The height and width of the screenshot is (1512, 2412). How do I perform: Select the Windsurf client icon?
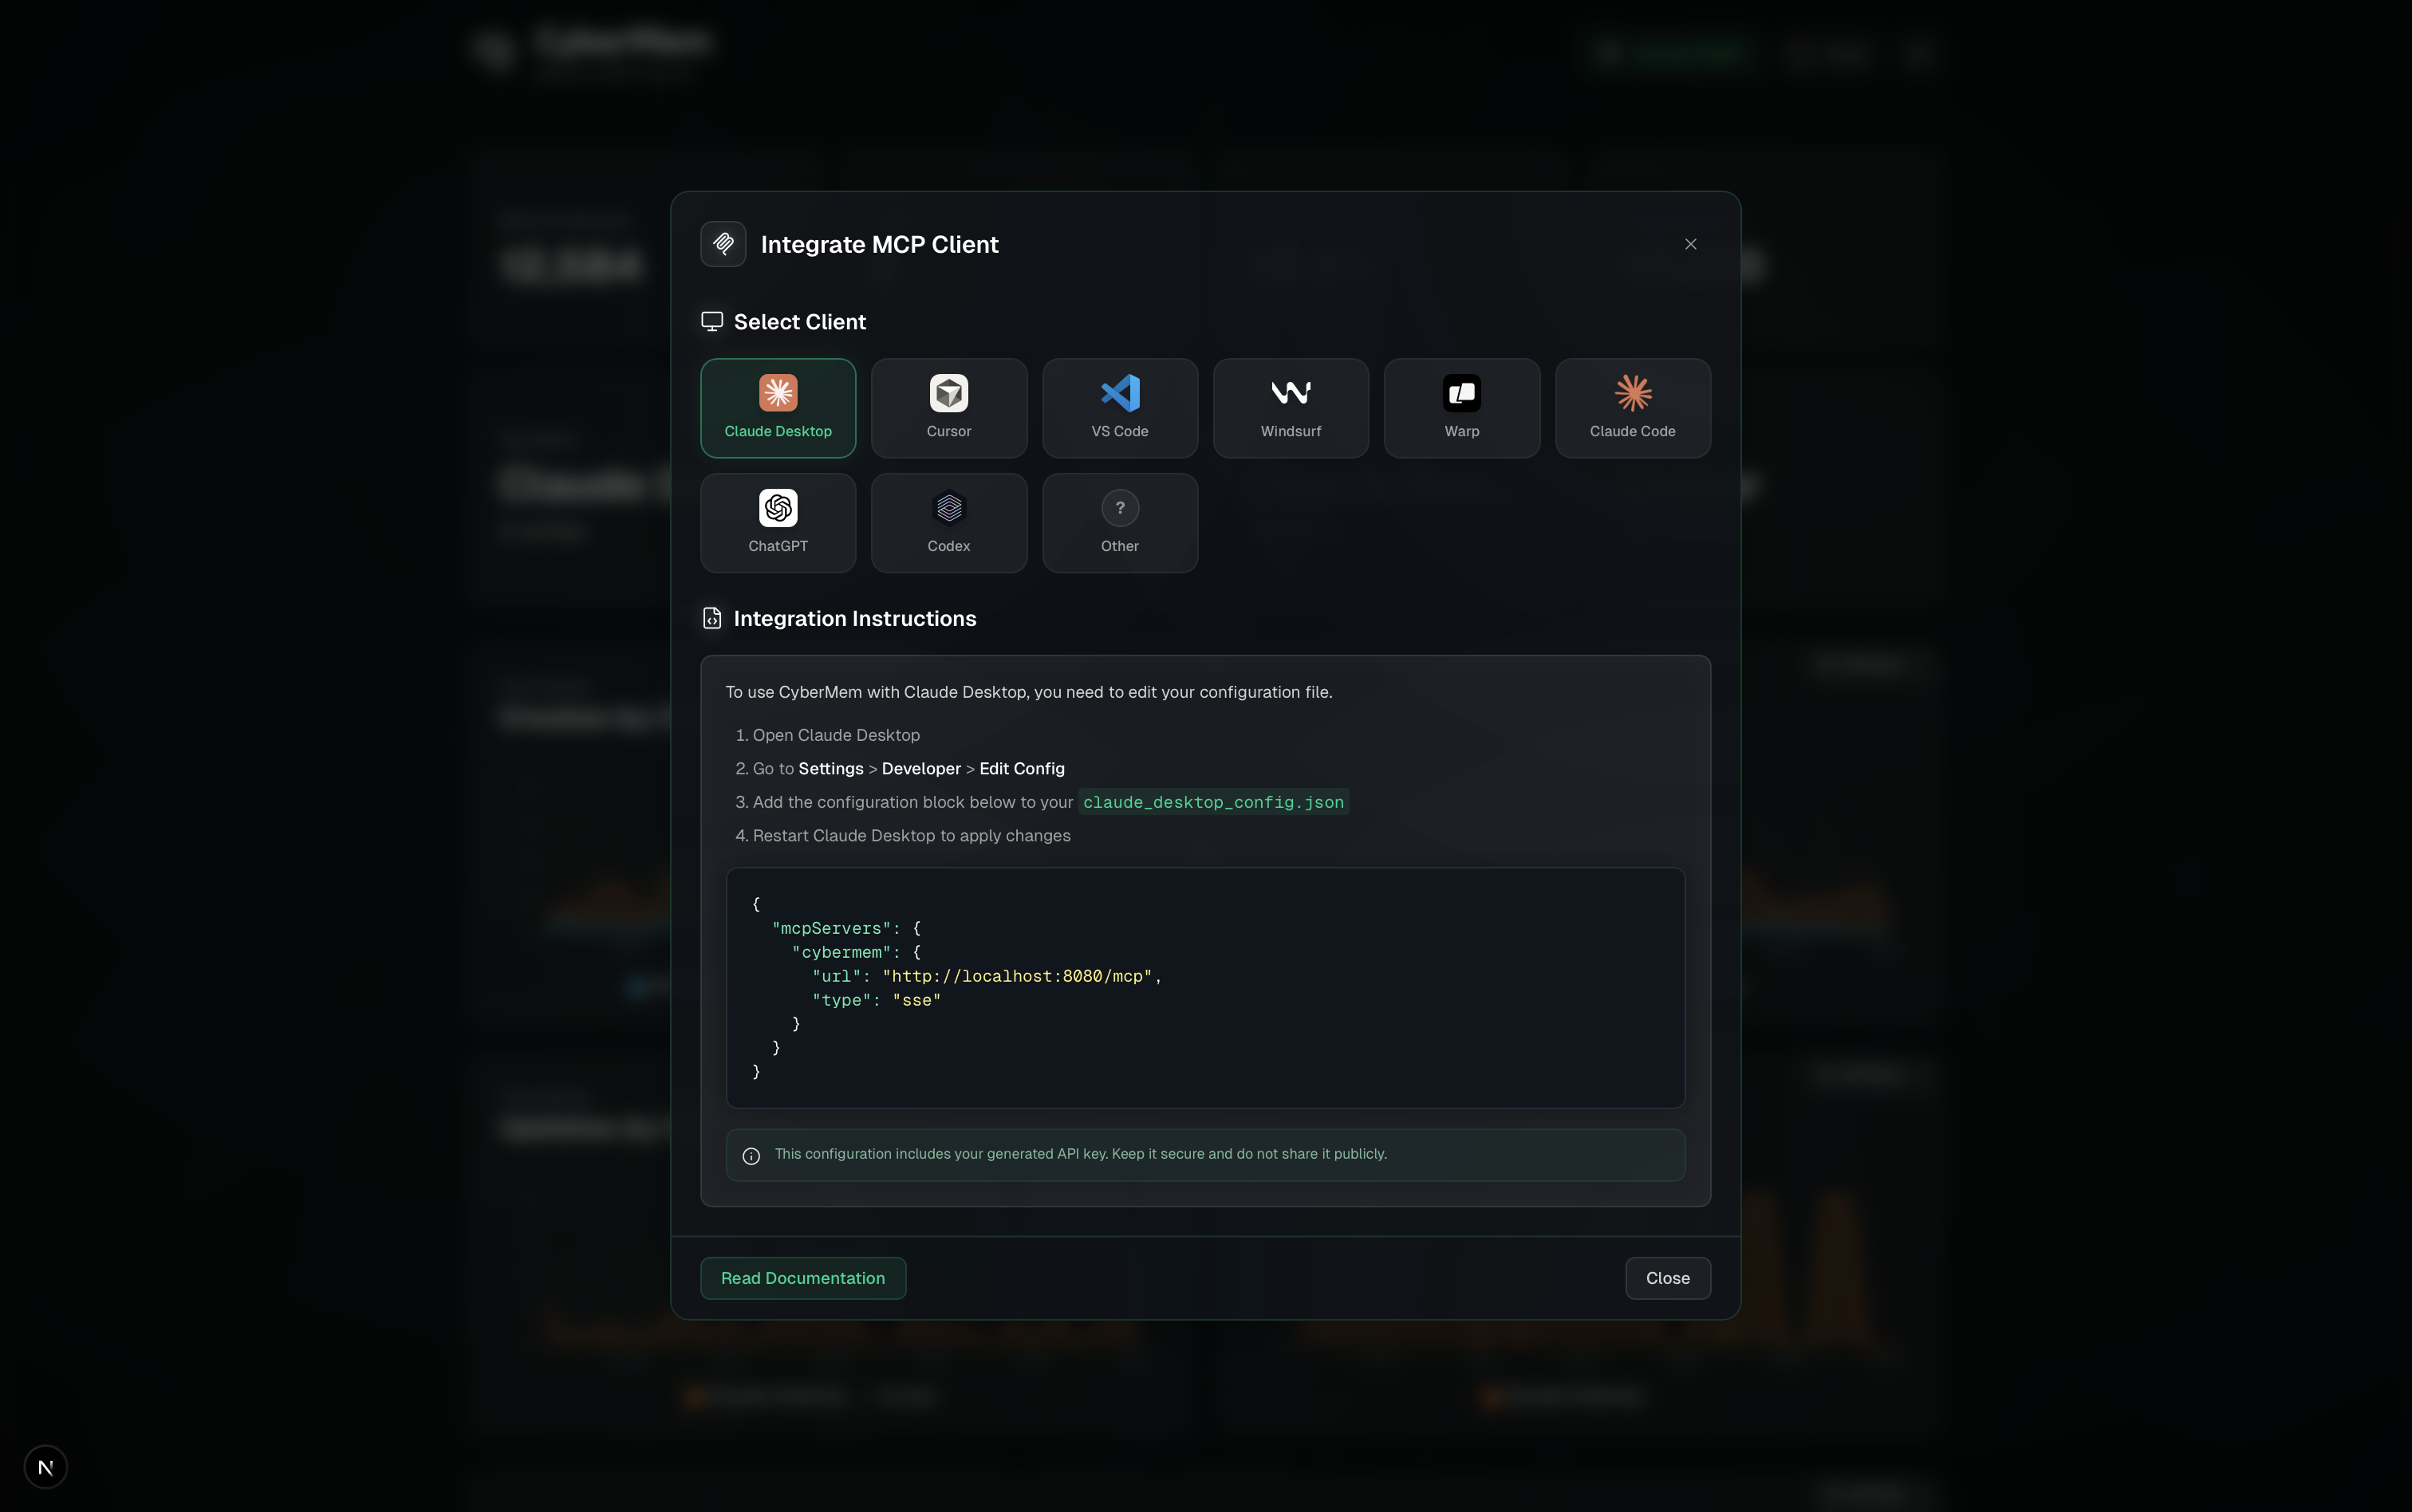pyautogui.click(x=1290, y=393)
